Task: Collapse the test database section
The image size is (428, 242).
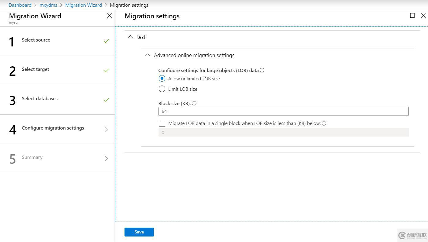Action: (131, 36)
